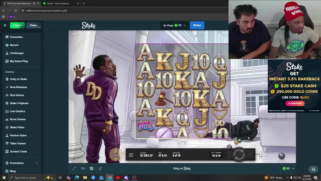
Task: Go back in browser history
Action: click(4, 11)
